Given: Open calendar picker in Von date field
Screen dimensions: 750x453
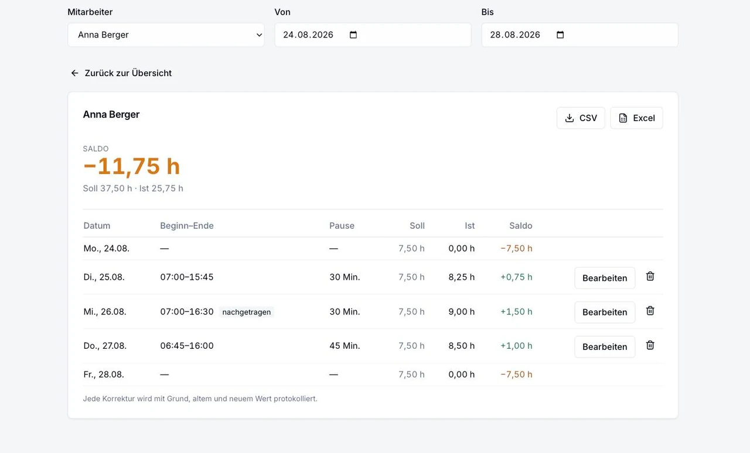Looking at the screenshot, I should click(353, 35).
